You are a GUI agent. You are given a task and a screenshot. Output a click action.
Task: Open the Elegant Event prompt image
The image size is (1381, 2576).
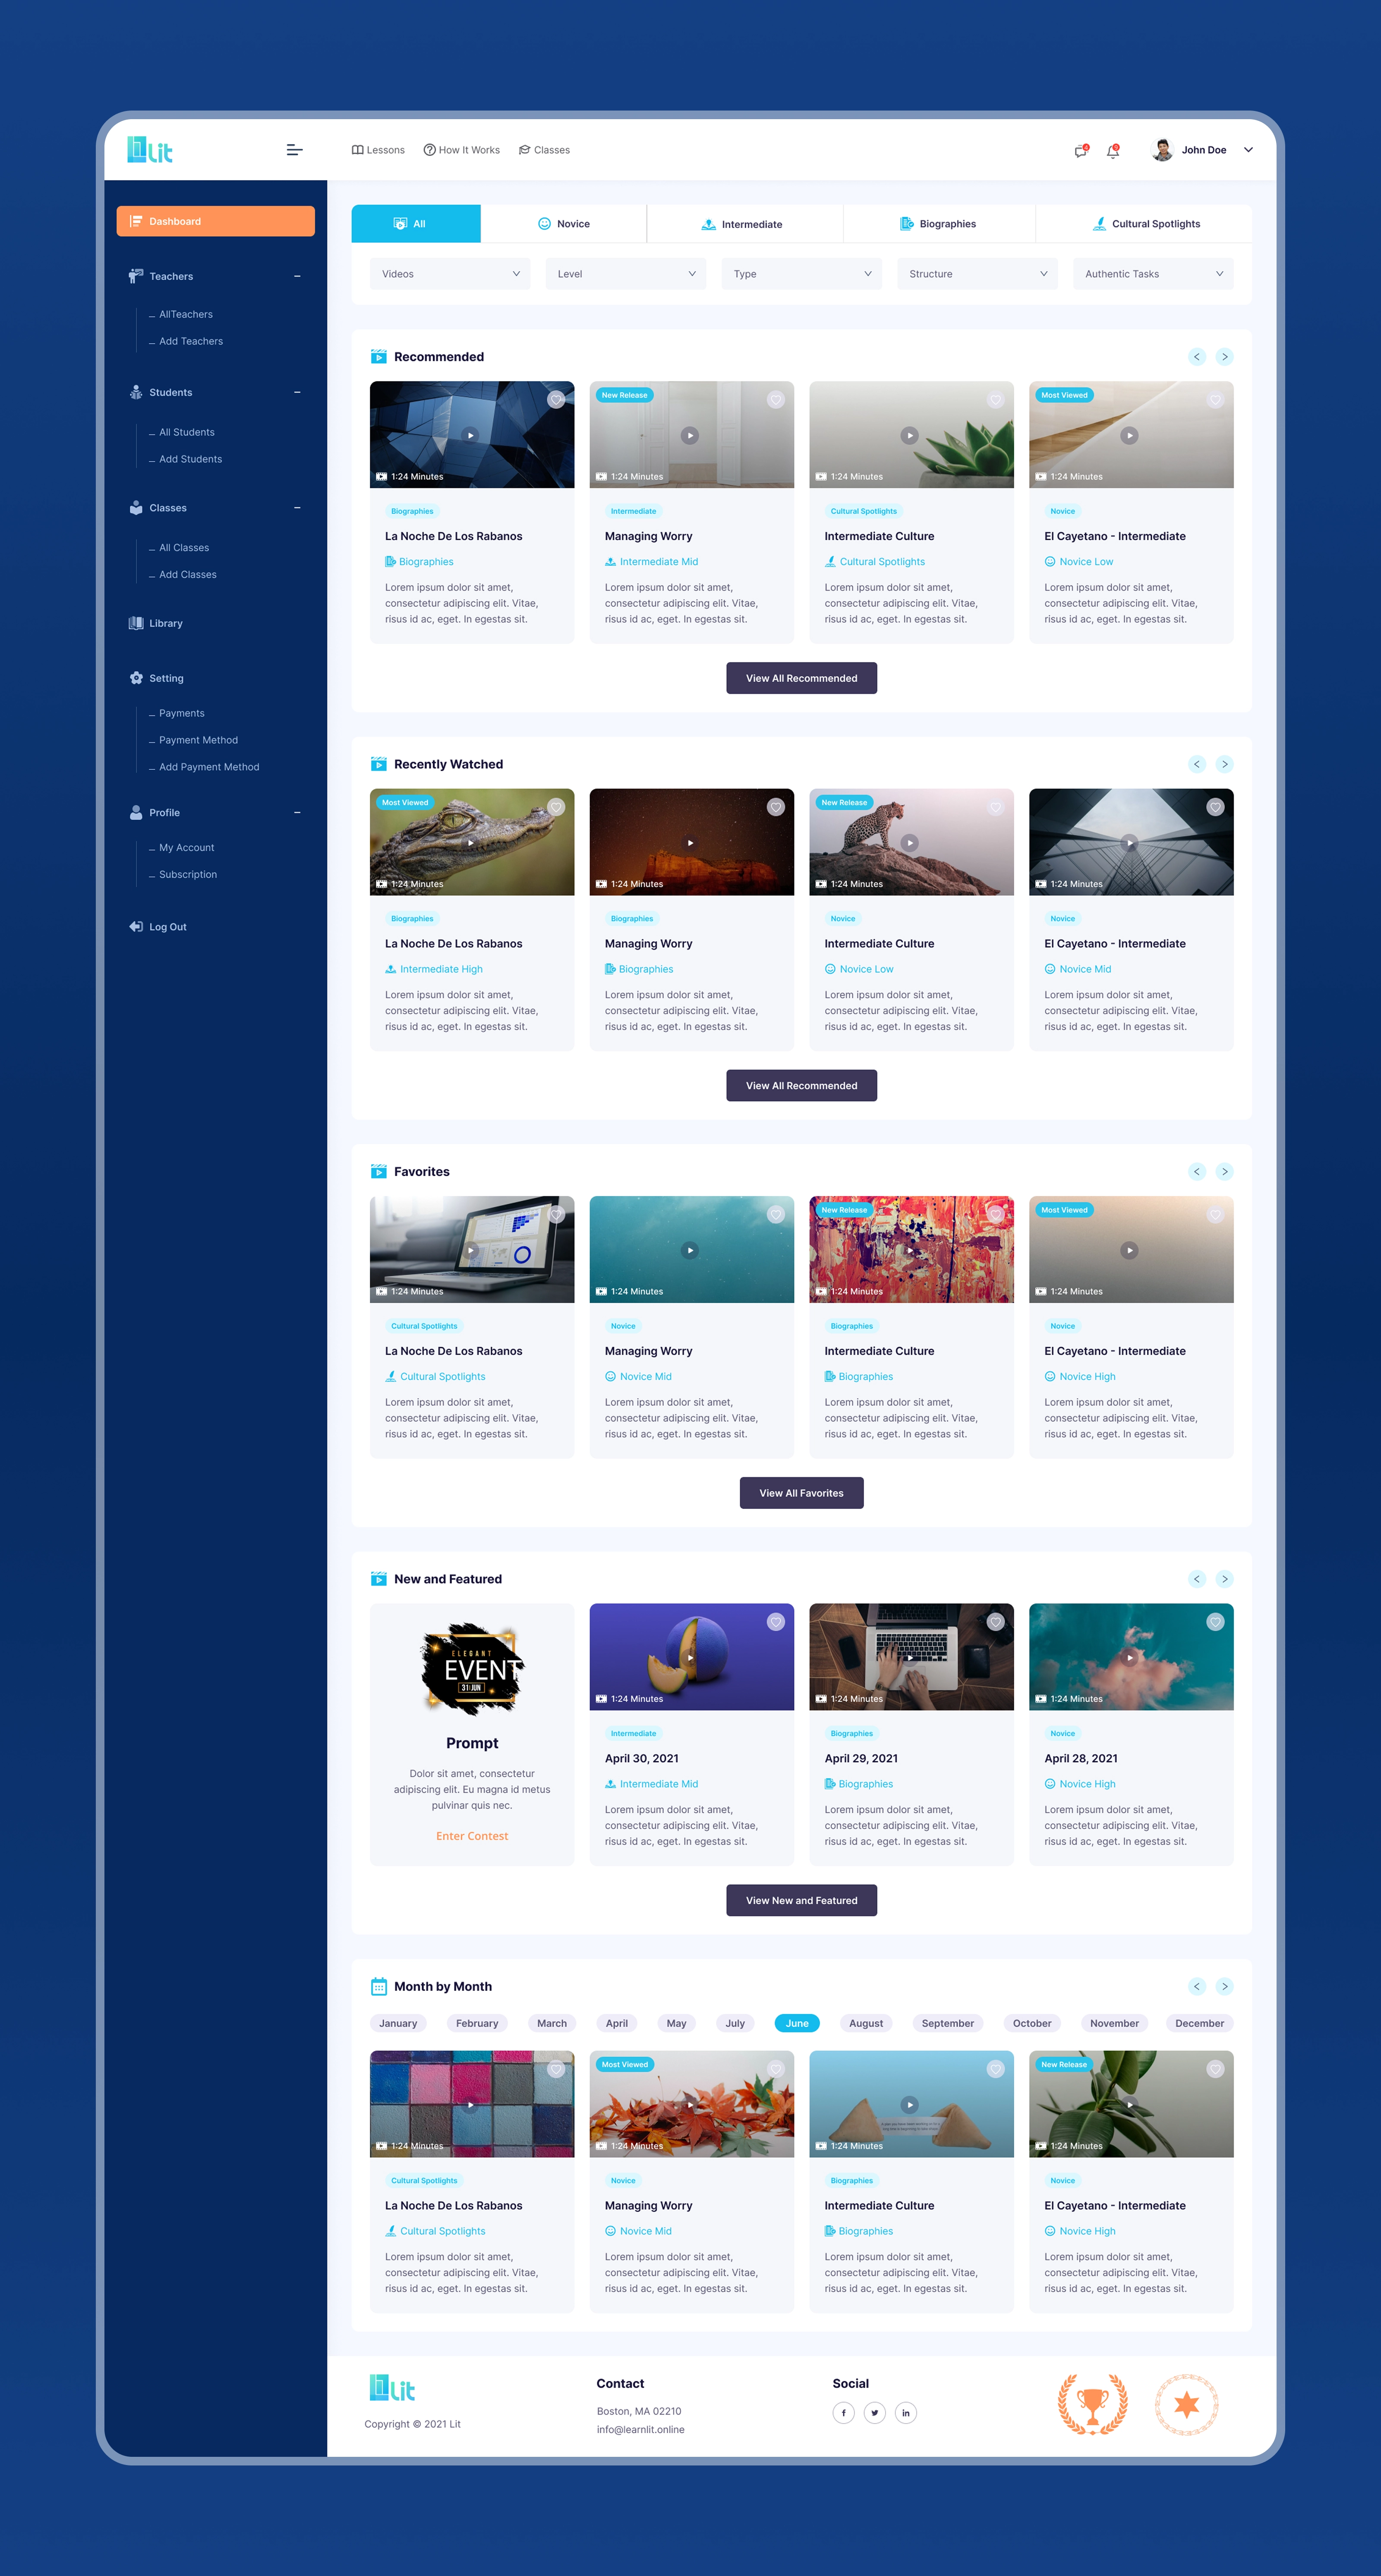(472, 1669)
